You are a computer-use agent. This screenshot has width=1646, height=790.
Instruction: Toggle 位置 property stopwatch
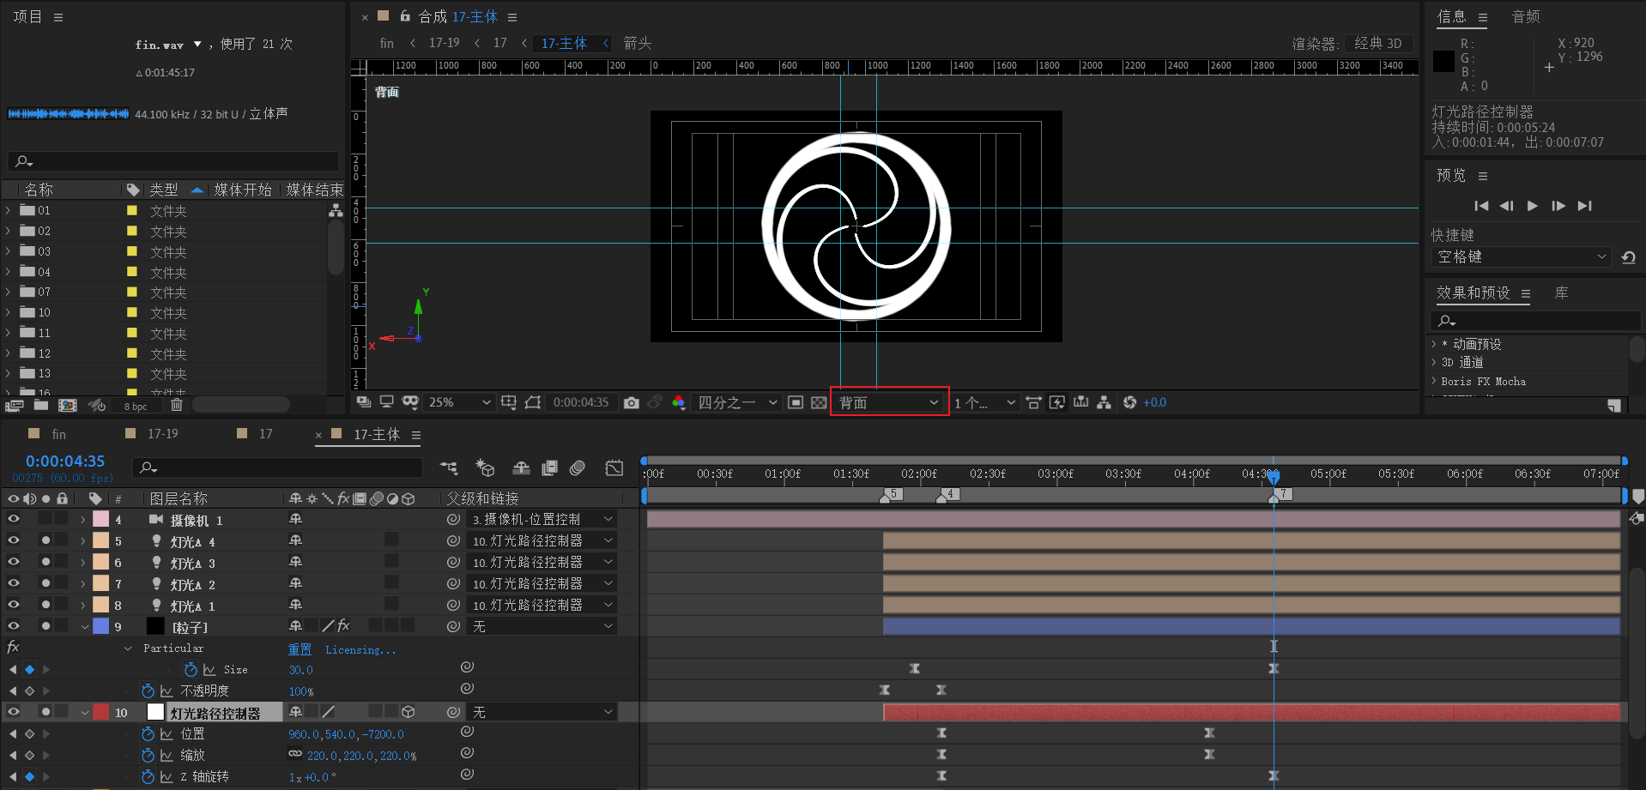click(x=148, y=733)
